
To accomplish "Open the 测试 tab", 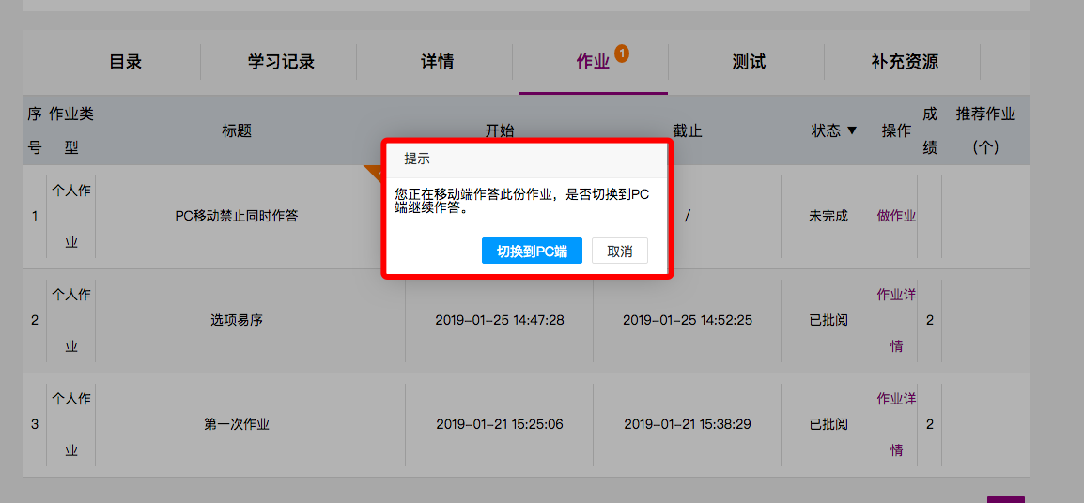I will point(749,62).
